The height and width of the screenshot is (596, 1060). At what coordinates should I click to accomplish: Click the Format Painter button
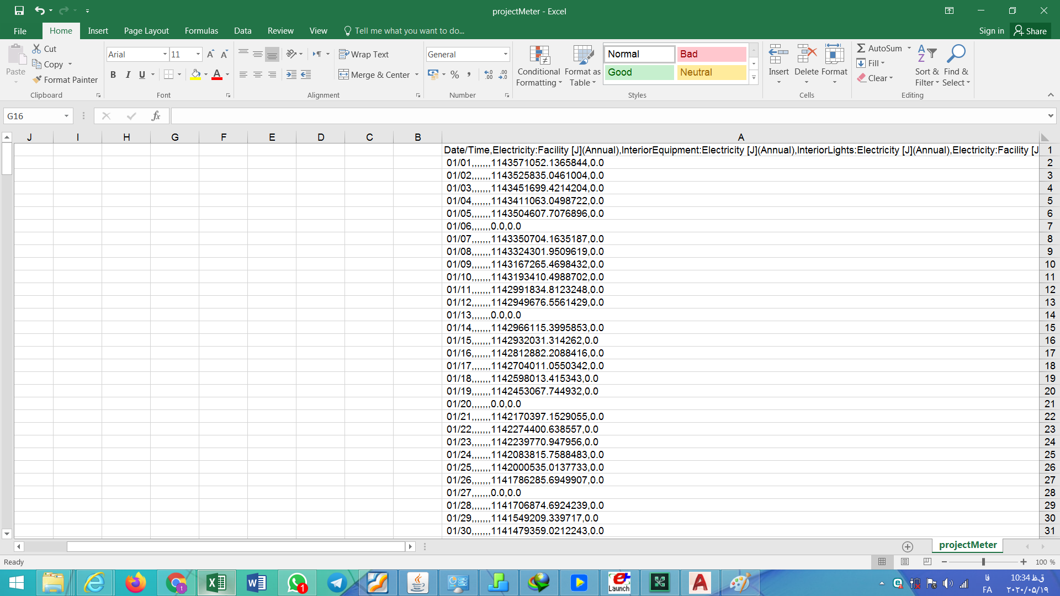tap(65, 80)
